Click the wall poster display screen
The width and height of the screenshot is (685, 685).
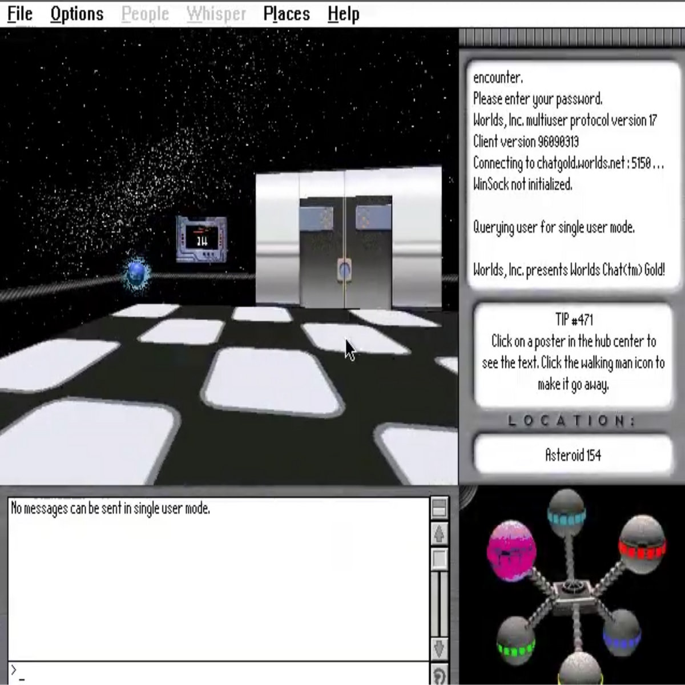click(x=201, y=239)
